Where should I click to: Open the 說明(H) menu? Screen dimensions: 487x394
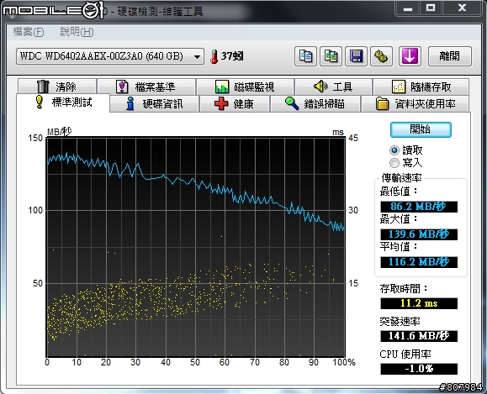[77, 32]
